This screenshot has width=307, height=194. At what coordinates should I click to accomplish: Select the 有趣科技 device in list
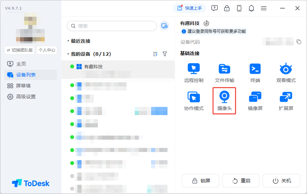tap(118, 70)
